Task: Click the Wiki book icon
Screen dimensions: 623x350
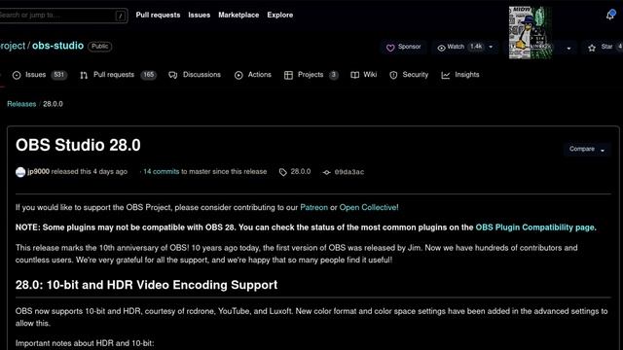Action: (x=354, y=75)
